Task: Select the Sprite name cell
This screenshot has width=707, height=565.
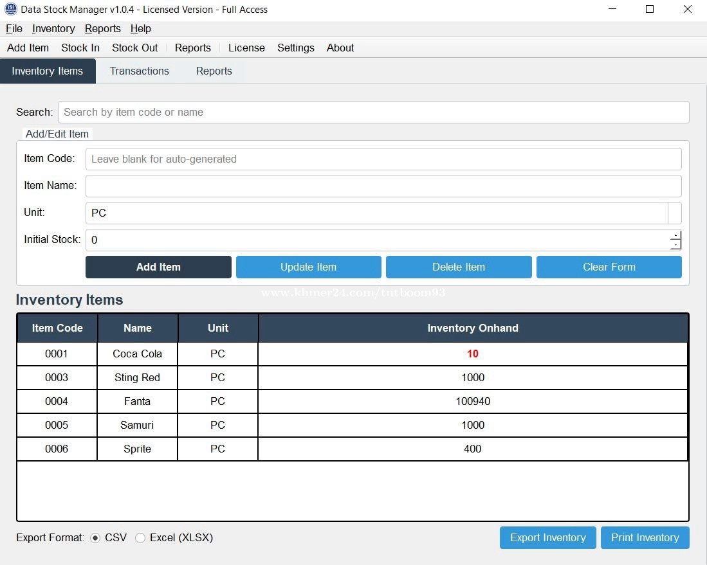Action: [x=138, y=449]
